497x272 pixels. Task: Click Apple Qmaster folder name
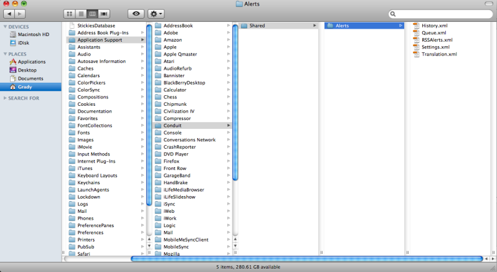tap(180, 54)
